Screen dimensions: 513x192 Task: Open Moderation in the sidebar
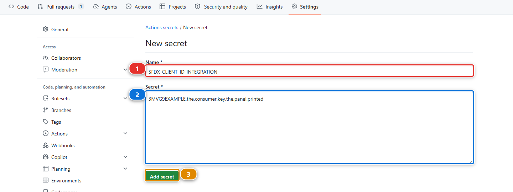coord(85,70)
